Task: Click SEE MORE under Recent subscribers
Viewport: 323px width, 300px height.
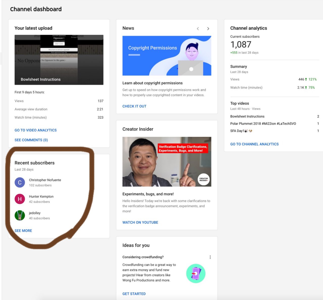Action: pos(23,231)
